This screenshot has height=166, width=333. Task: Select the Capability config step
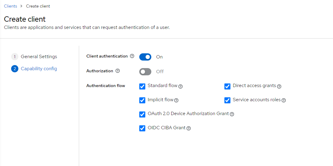point(39,69)
